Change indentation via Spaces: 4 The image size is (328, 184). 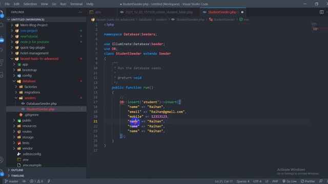click(x=243, y=181)
